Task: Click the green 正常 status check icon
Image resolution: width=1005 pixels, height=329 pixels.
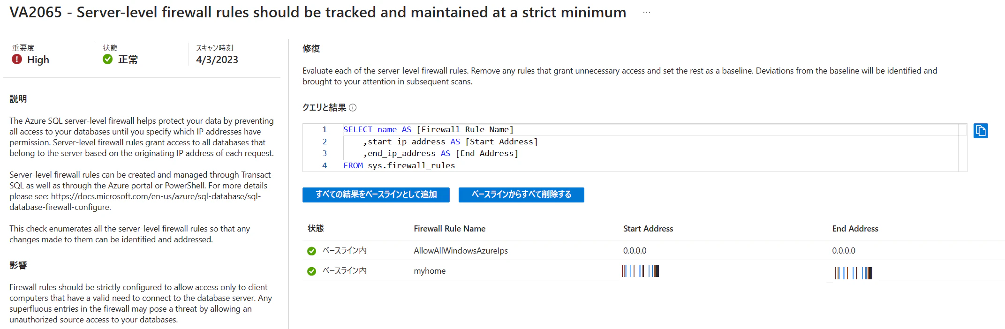Action: [108, 60]
